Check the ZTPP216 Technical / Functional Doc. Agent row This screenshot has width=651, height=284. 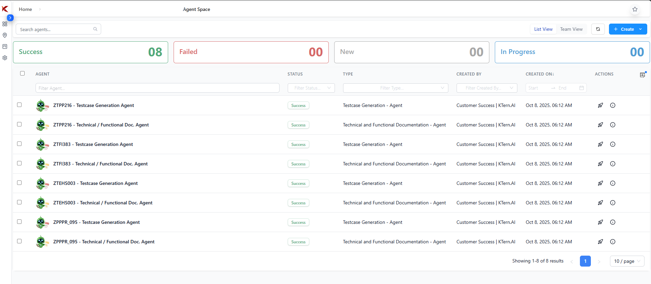click(x=19, y=124)
